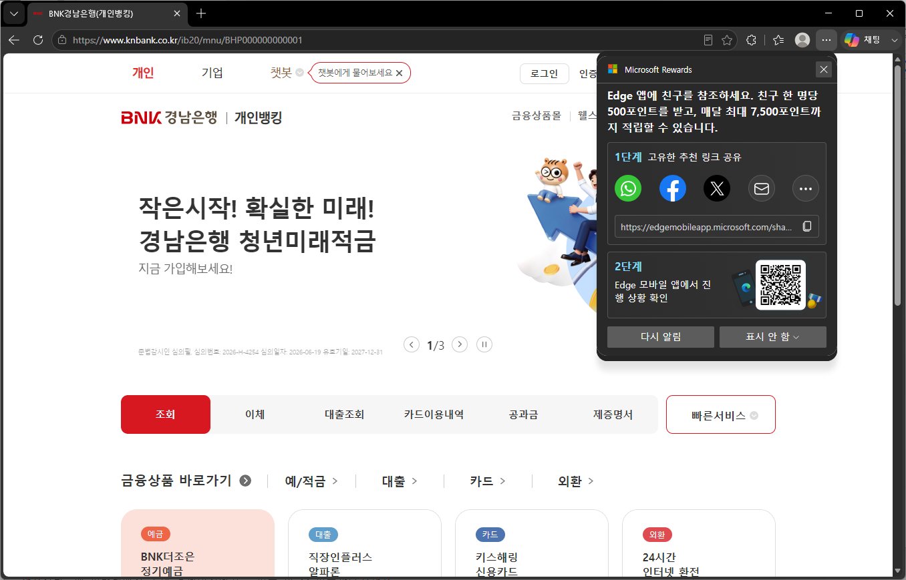906x580 pixels.
Task: Expand the 빠른서비스 dropdown
Action: 721,414
